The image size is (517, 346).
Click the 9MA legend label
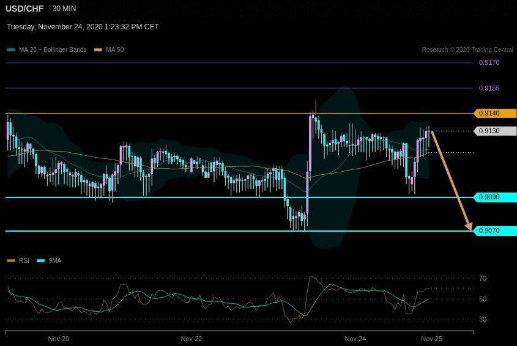(54, 260)
